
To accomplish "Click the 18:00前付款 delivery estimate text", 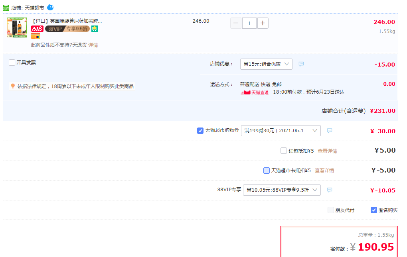I will point(308,92).
